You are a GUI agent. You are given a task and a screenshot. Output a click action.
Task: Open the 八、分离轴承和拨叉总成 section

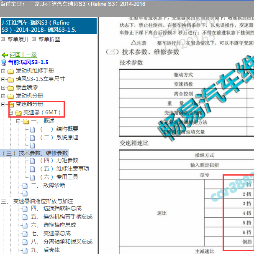(62, 242)
